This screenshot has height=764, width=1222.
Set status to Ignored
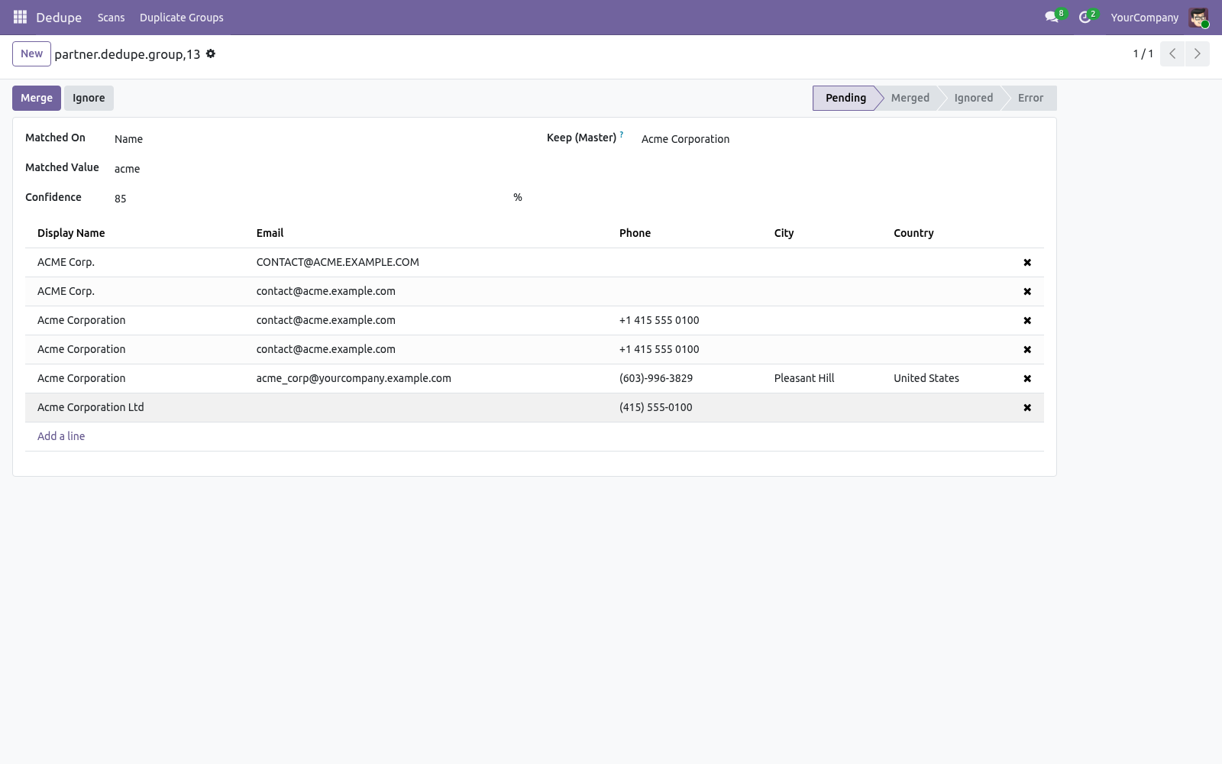pos(973,98)
